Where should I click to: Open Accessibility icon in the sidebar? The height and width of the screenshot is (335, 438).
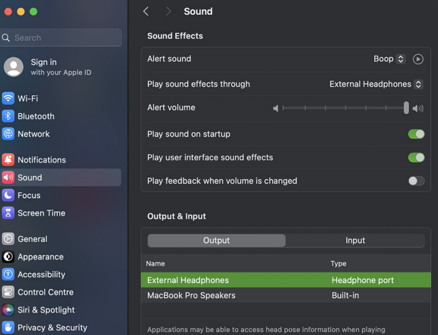click(x=8, y=274)
